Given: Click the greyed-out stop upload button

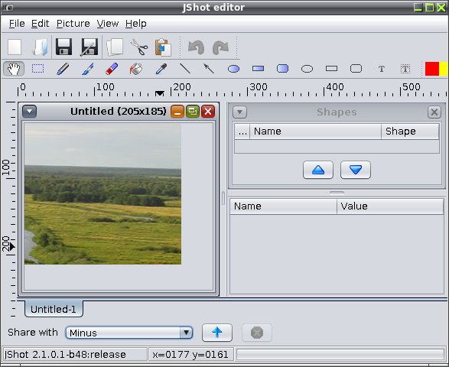Looking at the screenshot, I should [257, 333].
